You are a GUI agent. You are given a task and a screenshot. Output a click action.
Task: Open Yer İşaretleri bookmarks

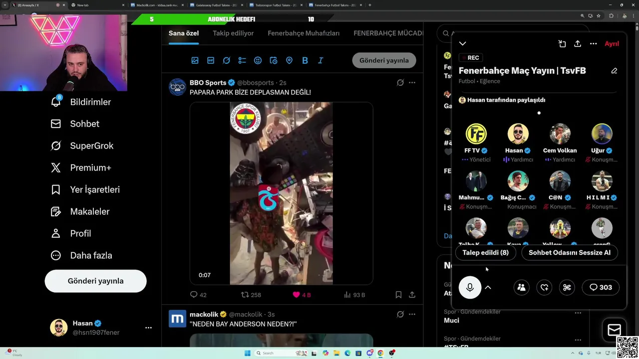click(x=85, y=189)
